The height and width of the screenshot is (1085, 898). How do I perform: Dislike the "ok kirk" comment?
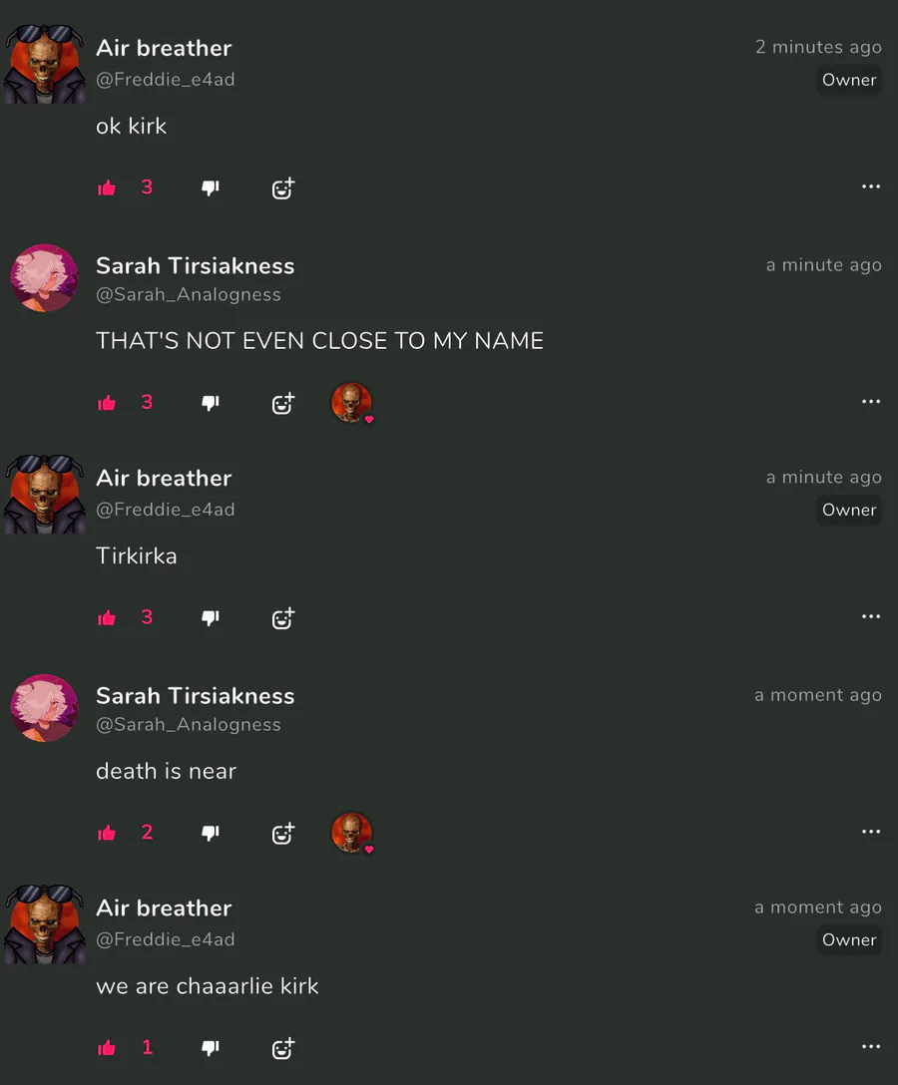click(210, 188)
